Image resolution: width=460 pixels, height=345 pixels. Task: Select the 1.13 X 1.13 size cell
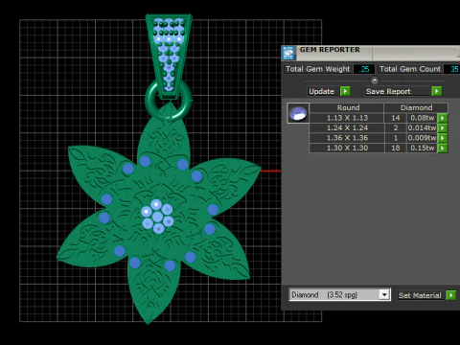point(347,118)
